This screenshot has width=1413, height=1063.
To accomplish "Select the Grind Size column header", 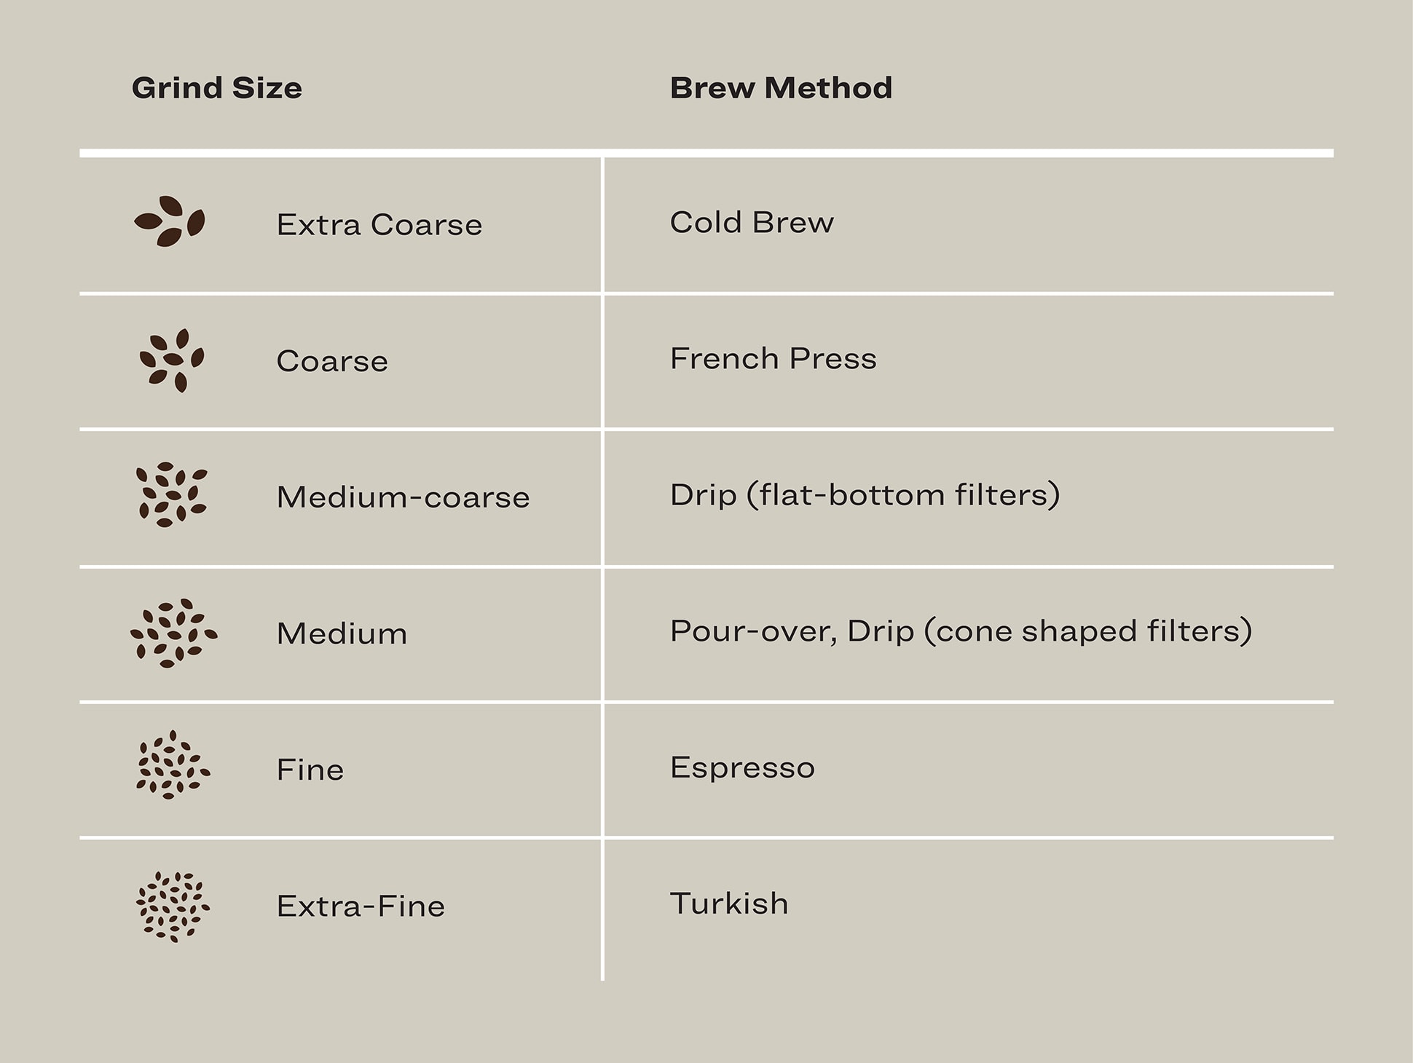I will (x=216, y=88).
